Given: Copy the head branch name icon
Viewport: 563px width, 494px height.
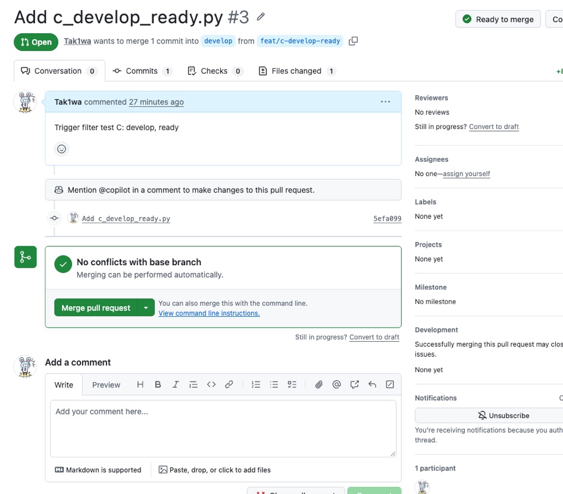Looking at the screenshot, I should 354,41.
